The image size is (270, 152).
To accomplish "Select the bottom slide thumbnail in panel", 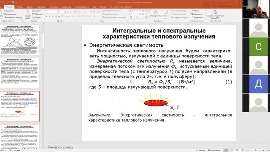I will pyautogui.click(x=20, y=137).
